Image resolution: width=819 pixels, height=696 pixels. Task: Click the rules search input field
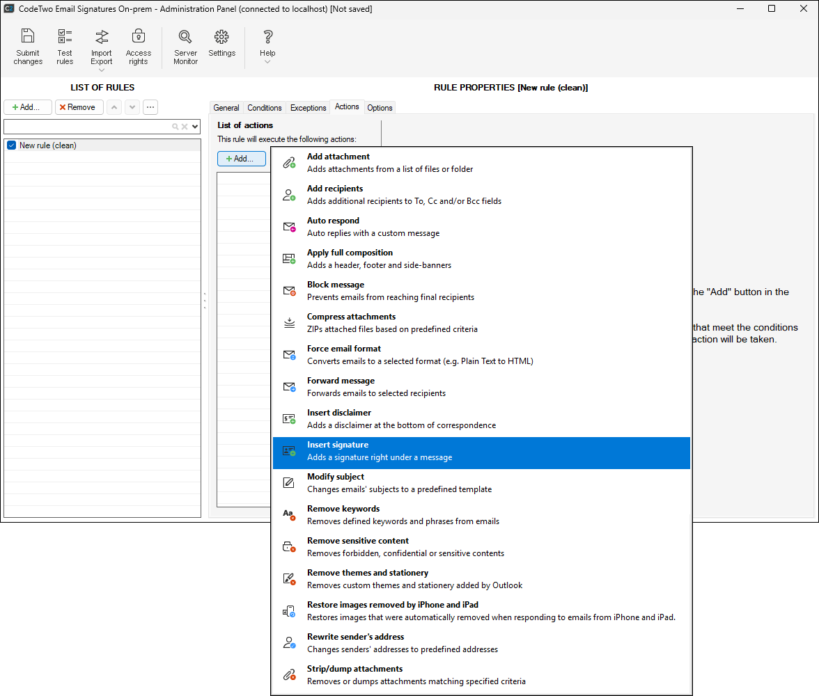[x=87, y=127]
